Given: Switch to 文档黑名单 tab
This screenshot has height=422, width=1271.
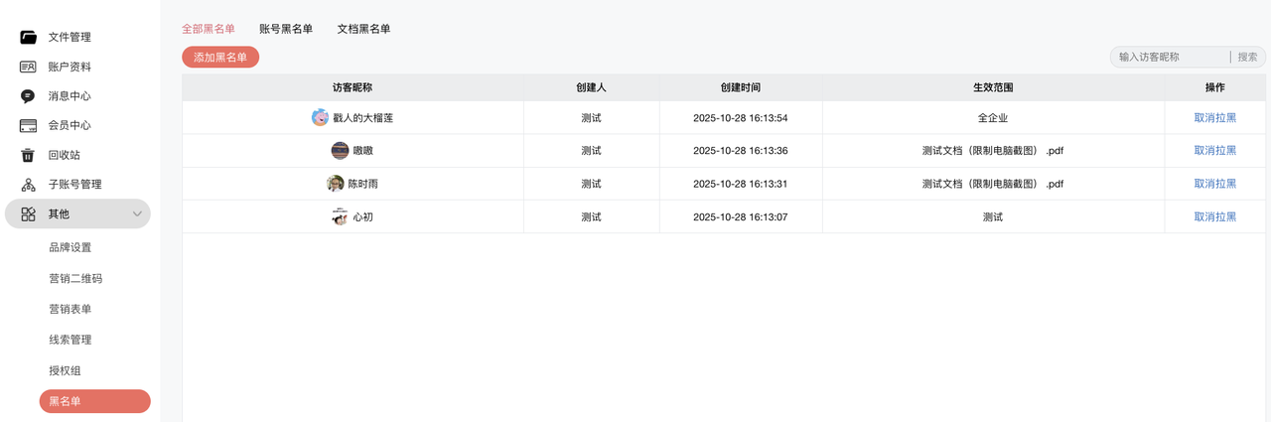Looking at the screenshot, I should tap(363, 29).
